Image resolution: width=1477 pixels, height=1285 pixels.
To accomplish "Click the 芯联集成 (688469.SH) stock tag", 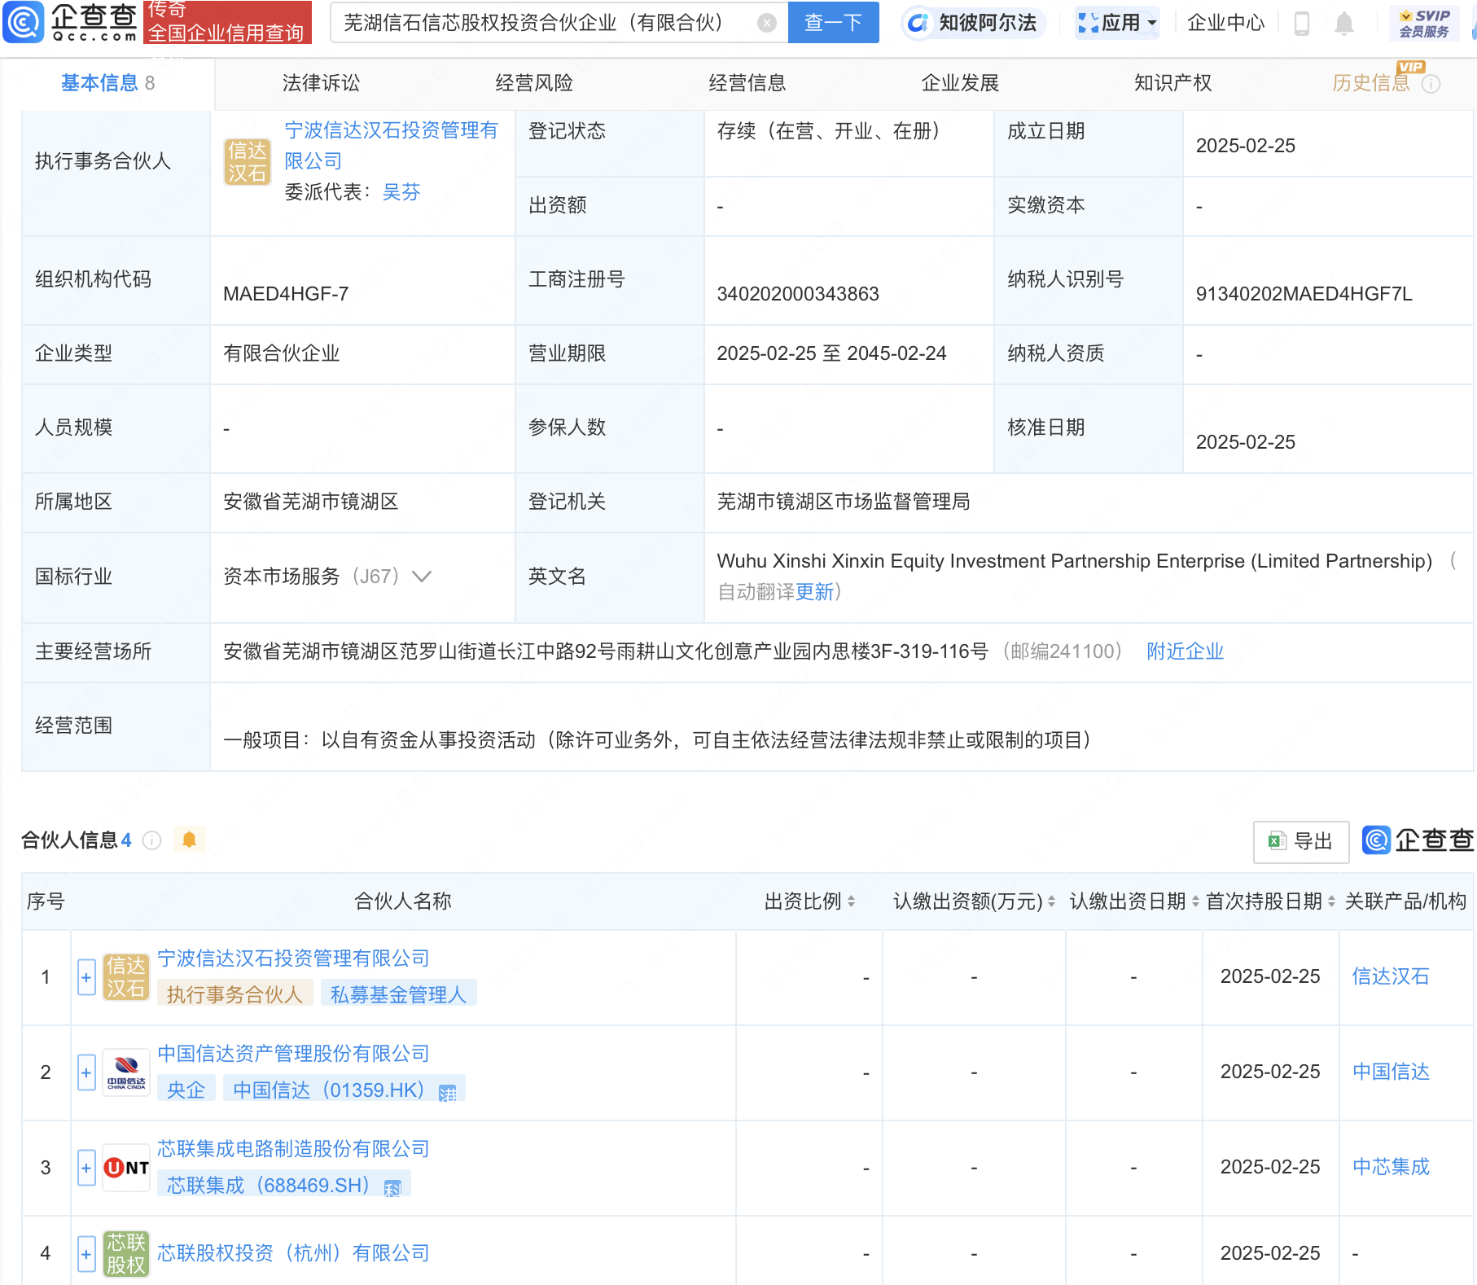I will pos(283,1185).
